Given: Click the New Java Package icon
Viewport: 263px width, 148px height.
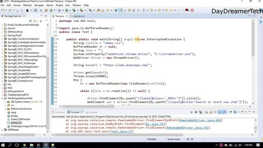Looking at the screenshot, I should [46, 10].
